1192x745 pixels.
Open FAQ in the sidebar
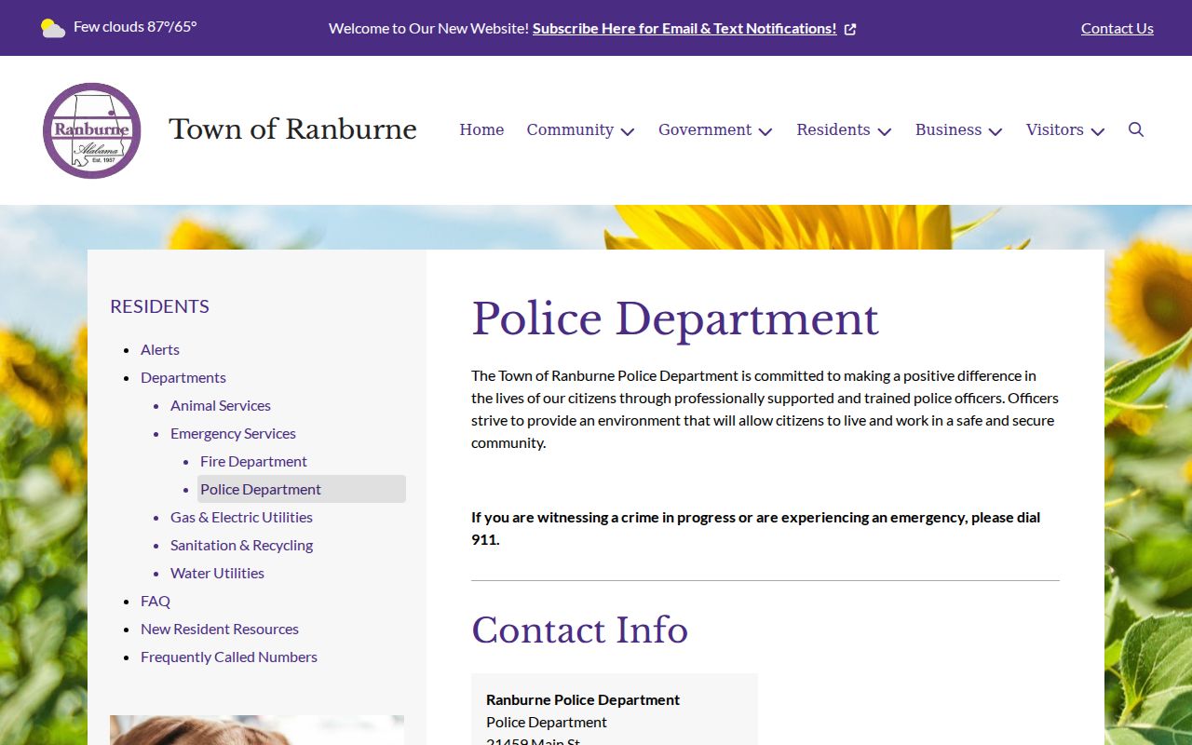point(156,601)
